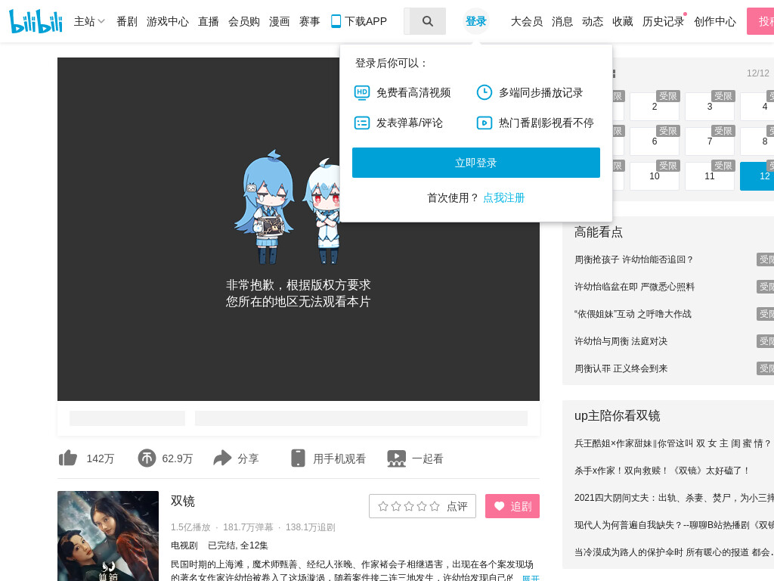This screenshot has width=774, height=581.
Task: Click the 双镜 title
Action: 183,501
